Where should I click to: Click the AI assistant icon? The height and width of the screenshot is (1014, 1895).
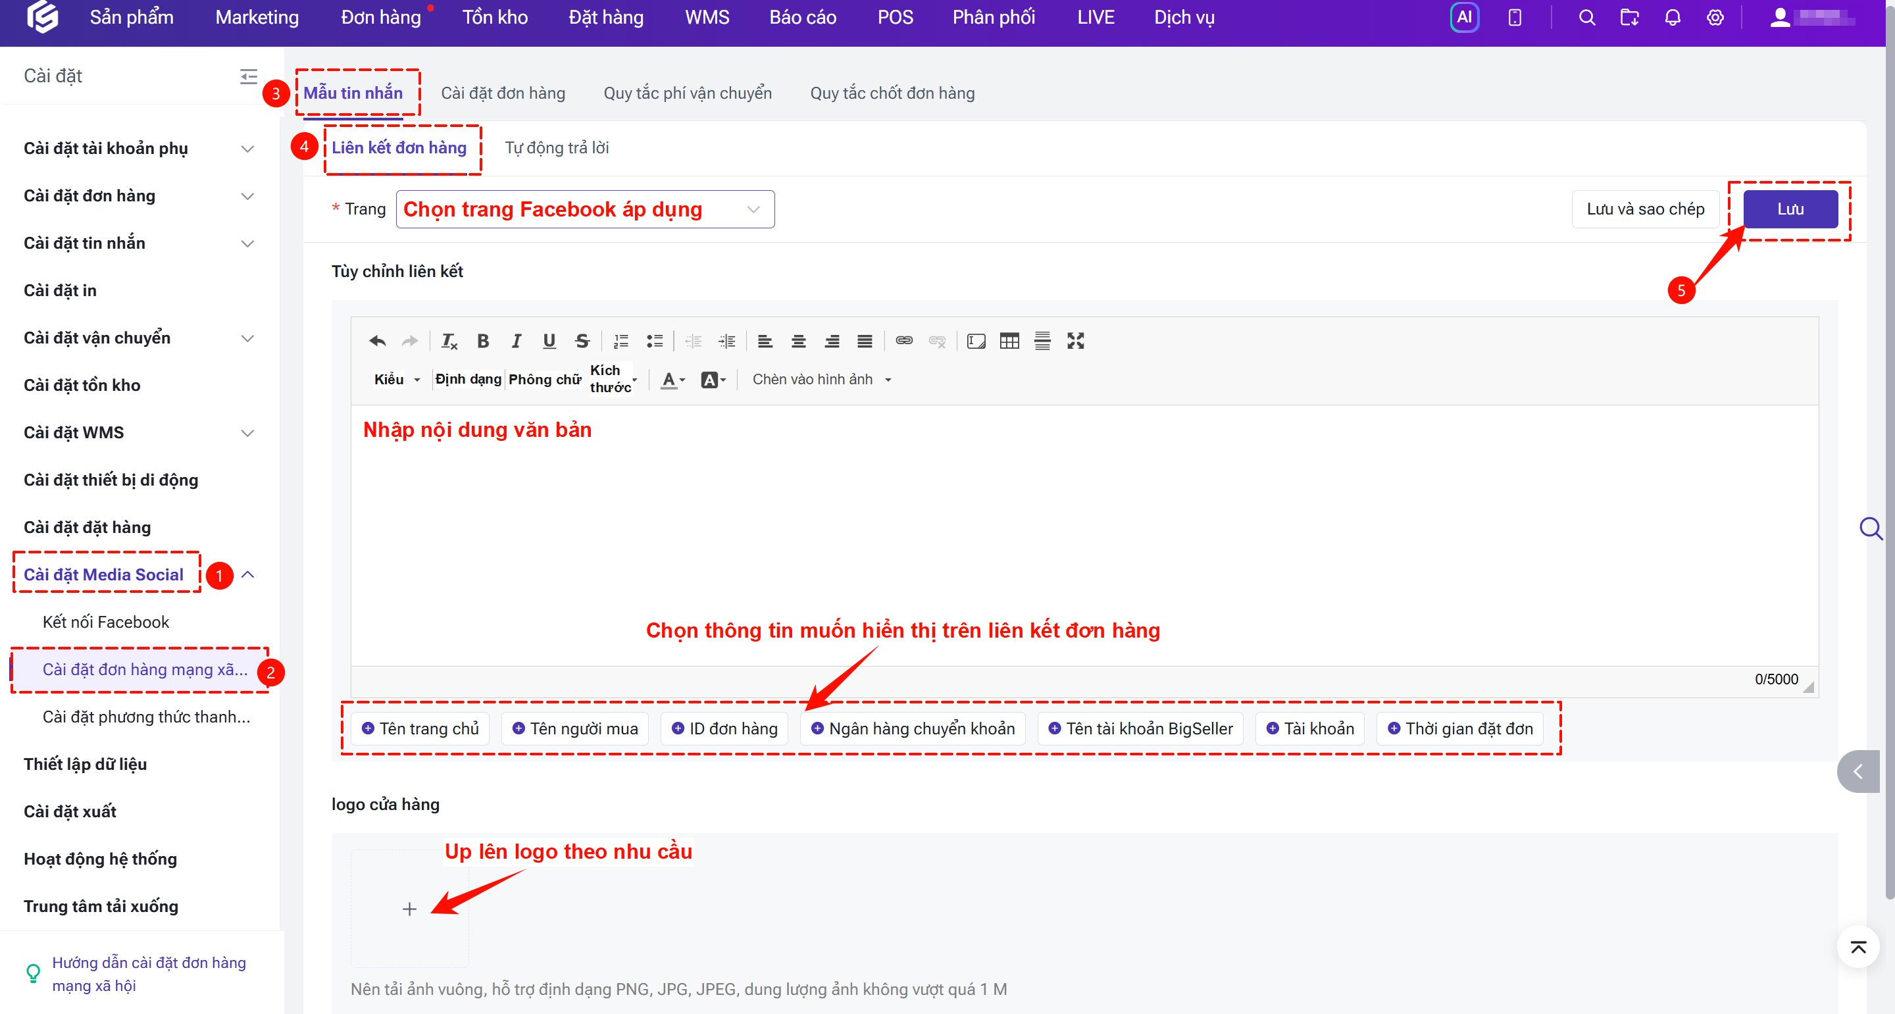click(x=1464, y=18)
